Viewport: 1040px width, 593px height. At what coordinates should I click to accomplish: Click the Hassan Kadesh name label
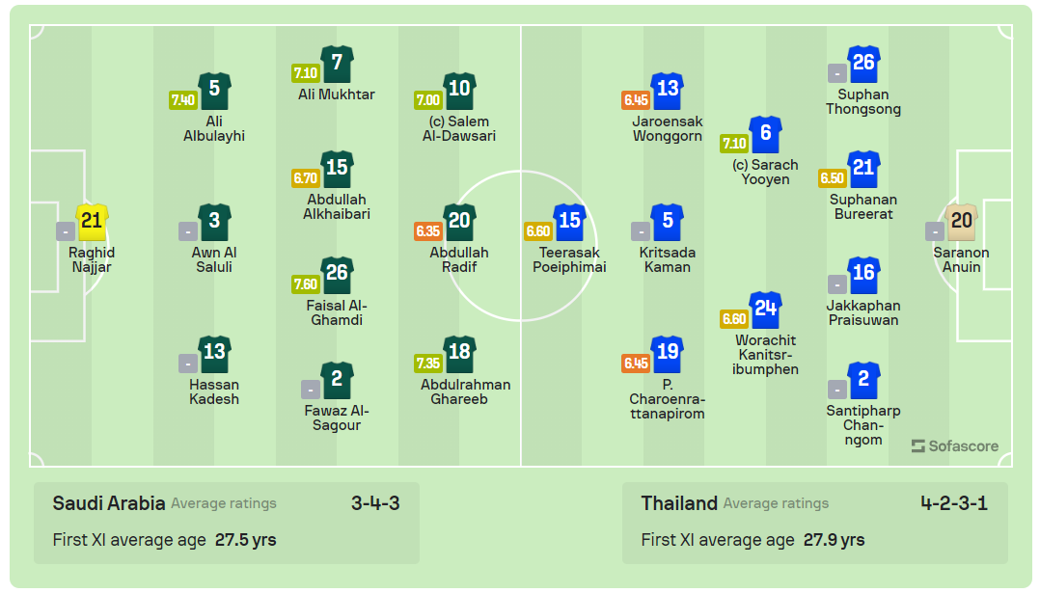(x=214, y=391)
